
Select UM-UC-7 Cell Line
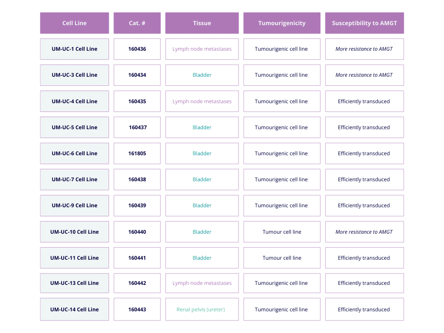(75, 180)
